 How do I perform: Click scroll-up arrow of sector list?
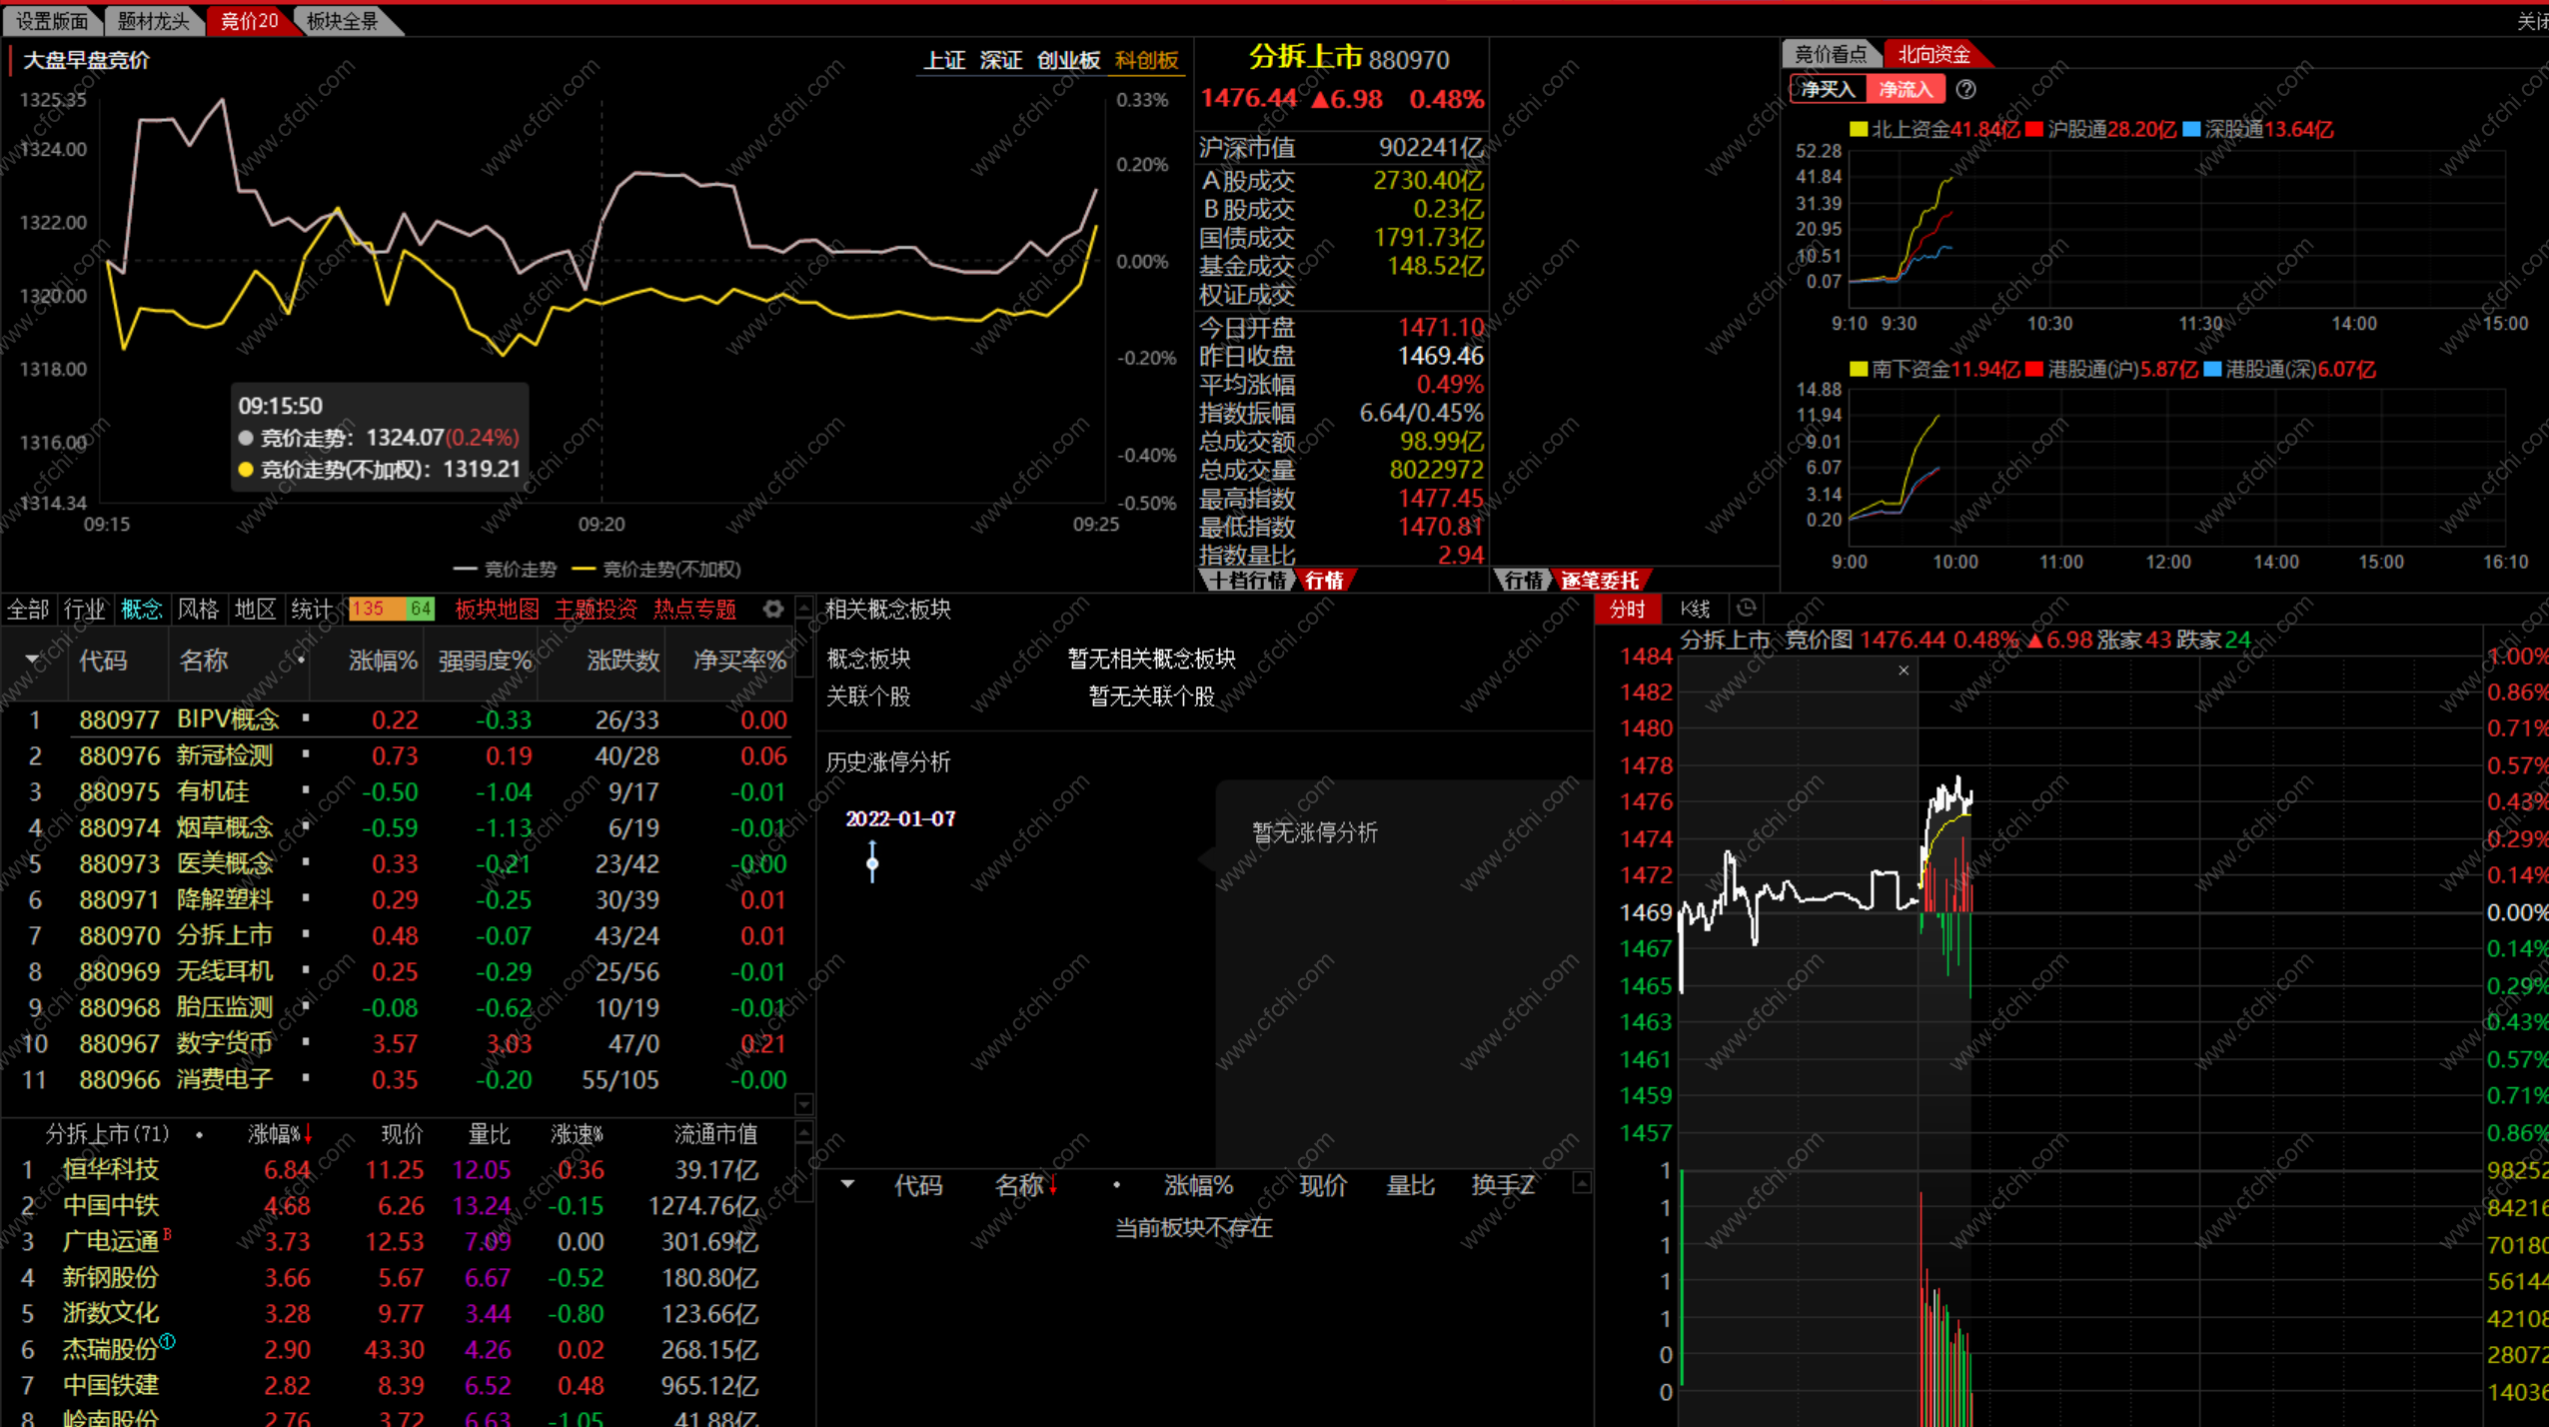pos(803,608)
